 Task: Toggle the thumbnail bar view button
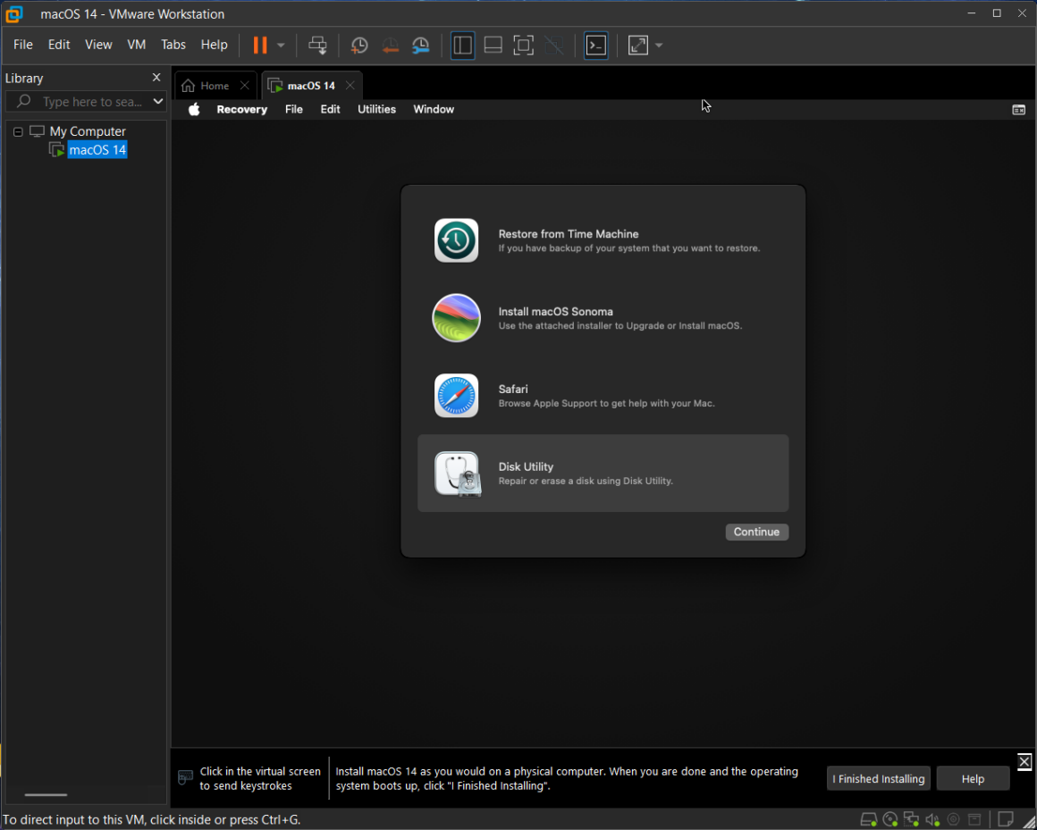pos(493,45)
